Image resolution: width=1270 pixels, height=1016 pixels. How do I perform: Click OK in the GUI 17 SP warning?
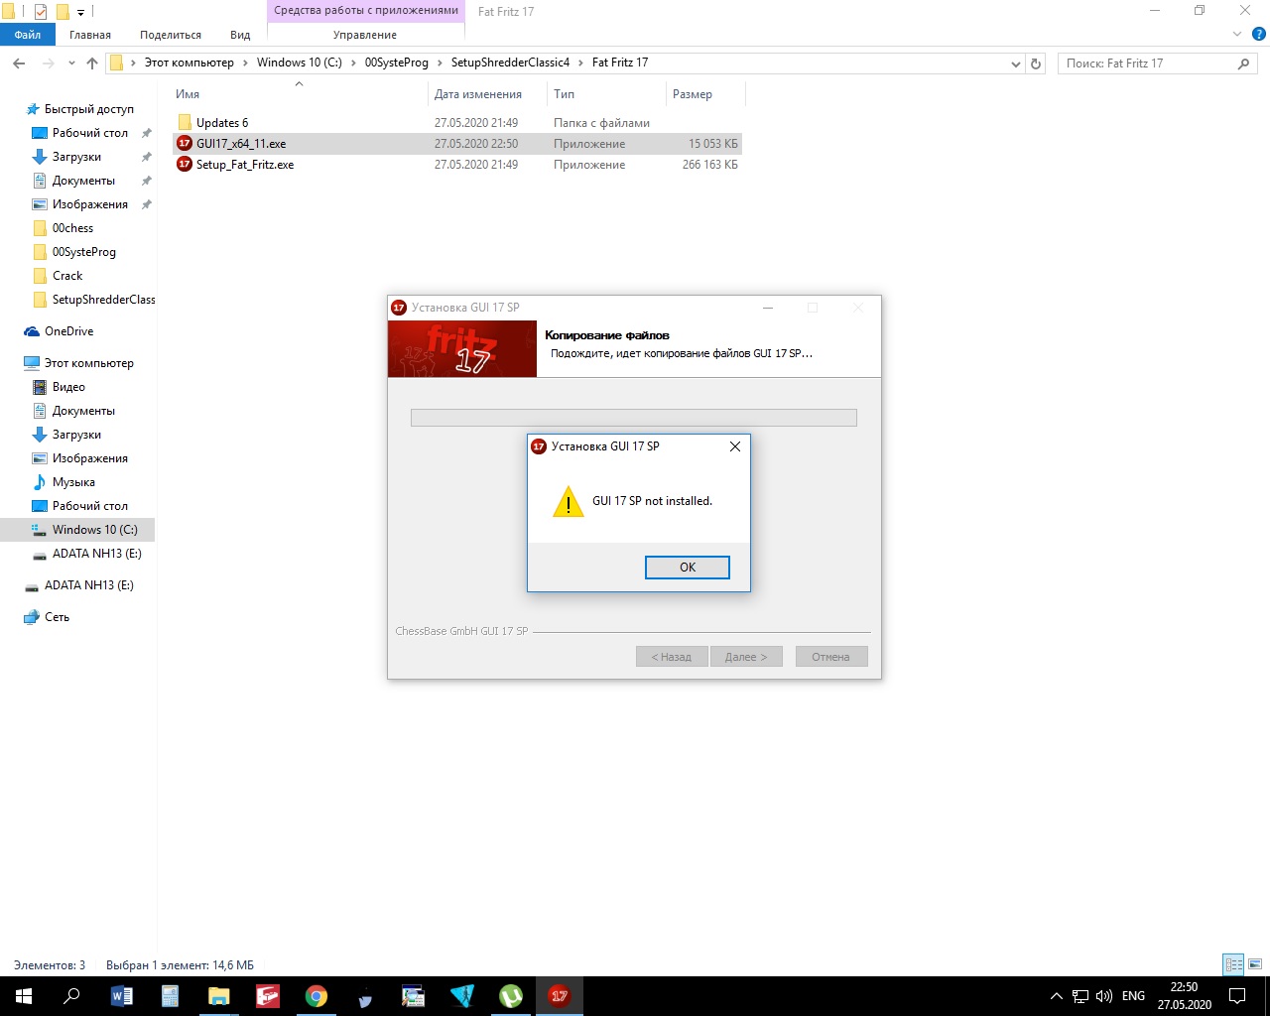(688, 568)
